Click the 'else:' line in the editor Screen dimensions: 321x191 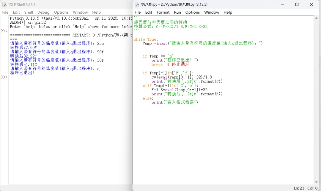(148, 98)
